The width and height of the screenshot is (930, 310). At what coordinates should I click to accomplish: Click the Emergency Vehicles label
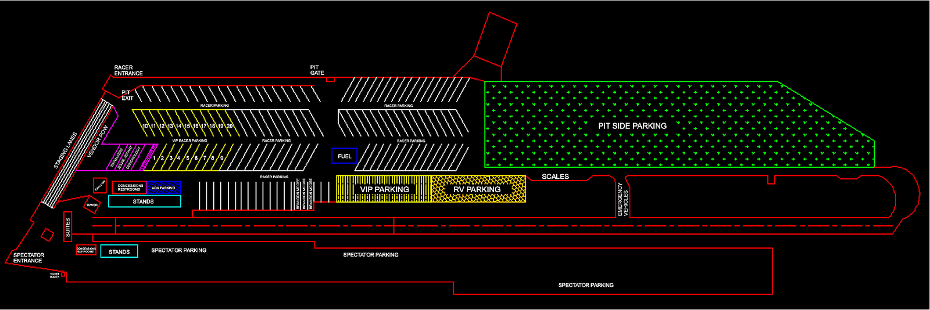(x=623, y=200)
